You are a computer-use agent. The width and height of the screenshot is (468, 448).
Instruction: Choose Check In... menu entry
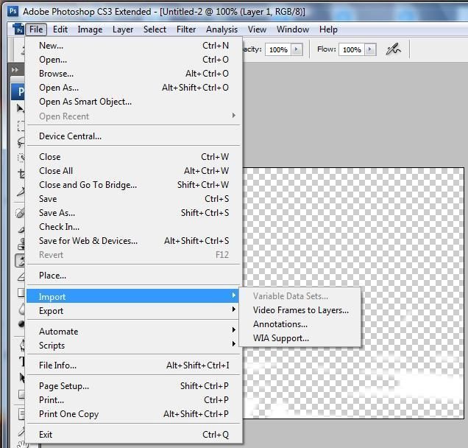point(134,227)
